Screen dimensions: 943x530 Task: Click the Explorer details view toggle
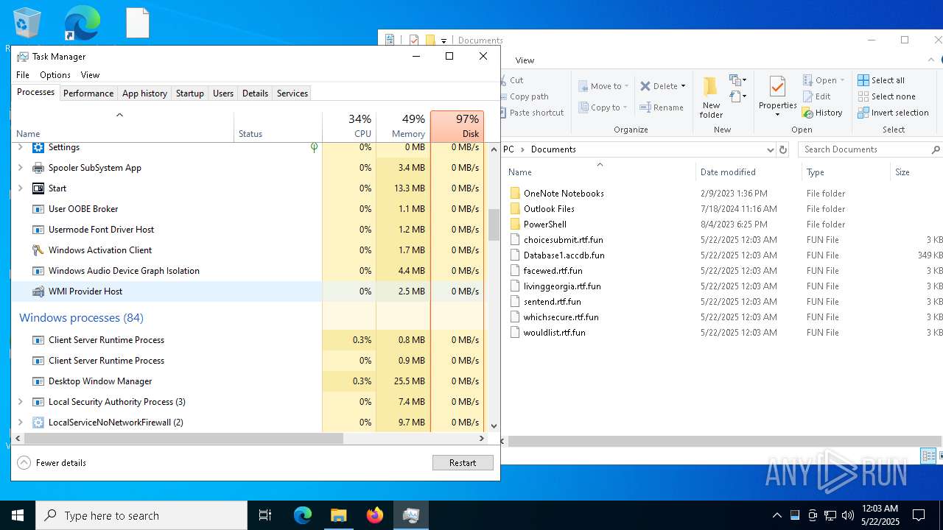(928, 456)
